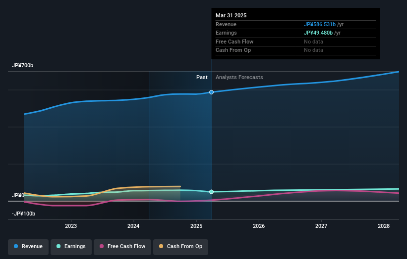Click the Revenue row label in the tooltip
This screenshot has width=407, height=259.
(226, 24)
